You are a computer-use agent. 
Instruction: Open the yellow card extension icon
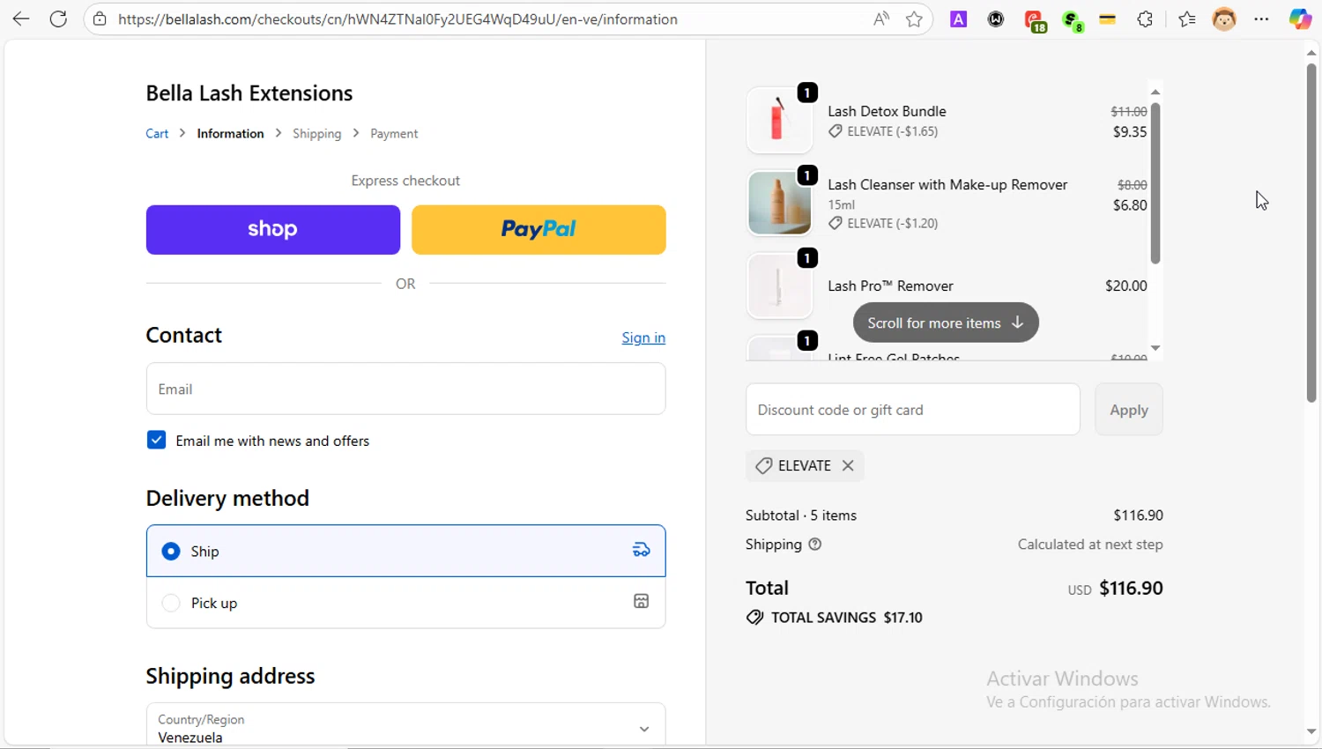[x=1108, y=19]
